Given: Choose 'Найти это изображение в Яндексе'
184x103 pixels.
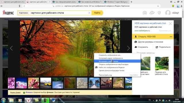Looking at the screenshot, I should point(117,68).
